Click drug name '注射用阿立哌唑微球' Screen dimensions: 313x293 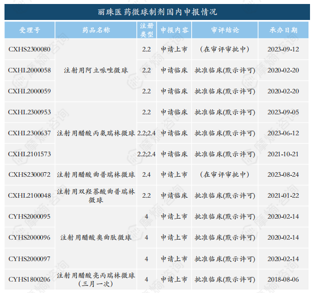point(96,70)
